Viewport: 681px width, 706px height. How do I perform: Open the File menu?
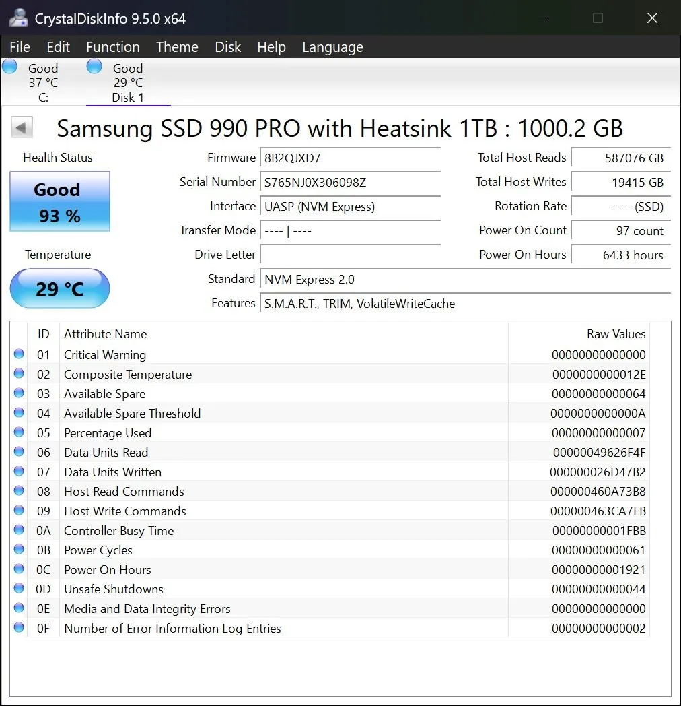(20, 47)
